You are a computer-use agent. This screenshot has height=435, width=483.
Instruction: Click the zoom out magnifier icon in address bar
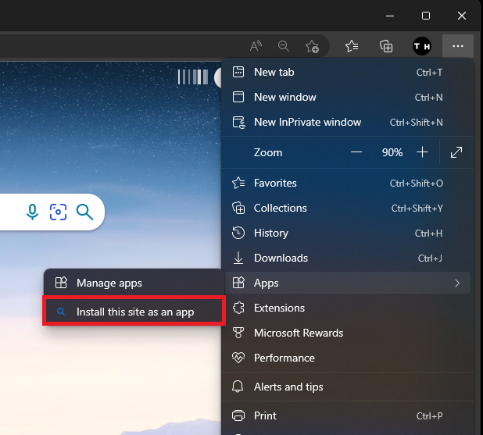pyautogui.click(x=284, y=46)
